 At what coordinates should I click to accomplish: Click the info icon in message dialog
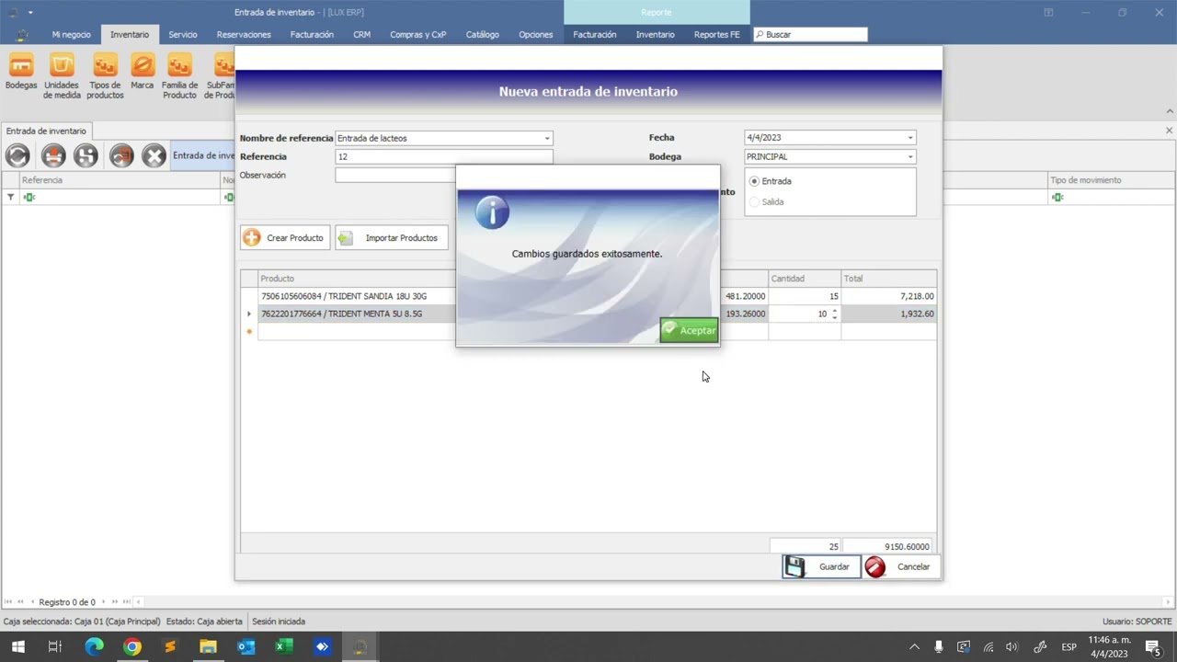click(492, 212)
